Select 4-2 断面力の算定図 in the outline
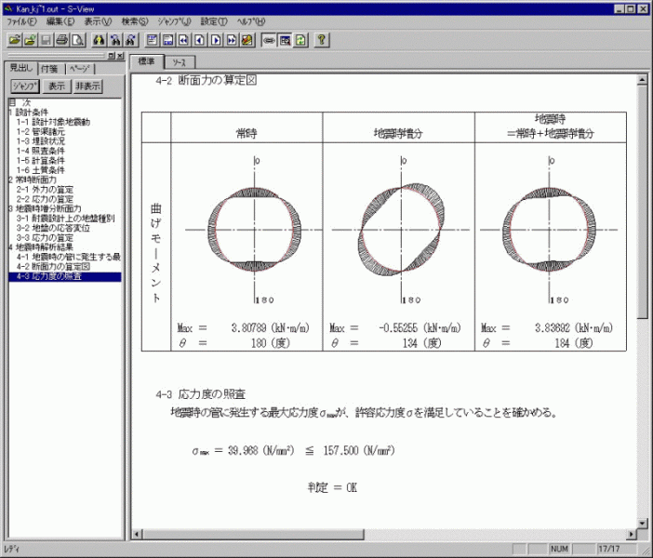 [x=55, y=267]
